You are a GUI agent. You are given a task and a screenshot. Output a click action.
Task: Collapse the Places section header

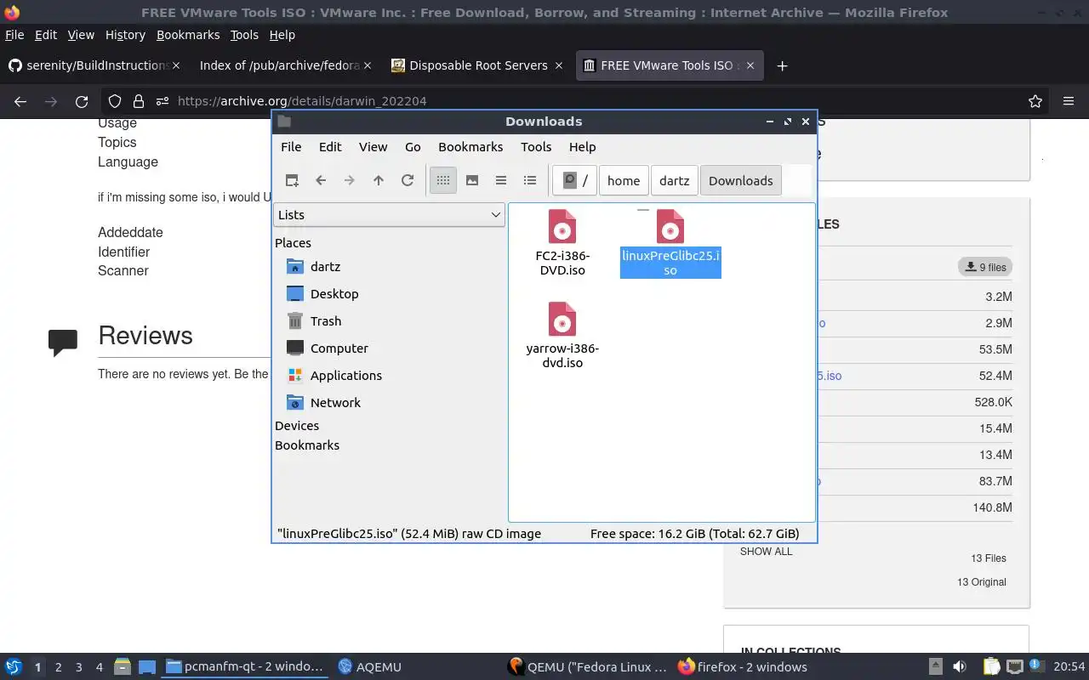(x=293, y=243)
